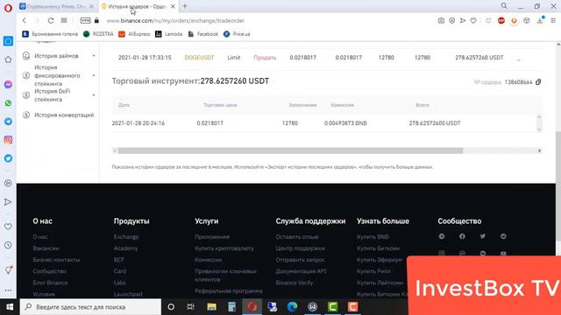This screenshot has width=561, height=315.
Task: Expand История фиксированного стейкинга chevron
Action: (94, 75)
